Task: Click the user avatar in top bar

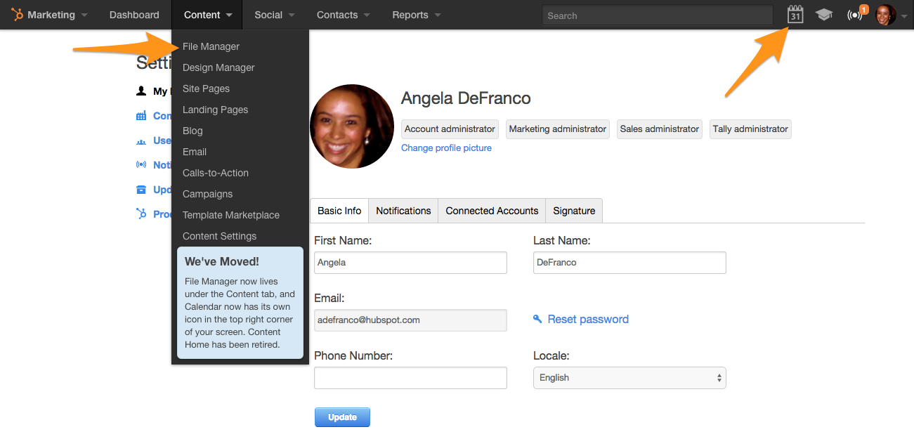Action: pos(886,15)
